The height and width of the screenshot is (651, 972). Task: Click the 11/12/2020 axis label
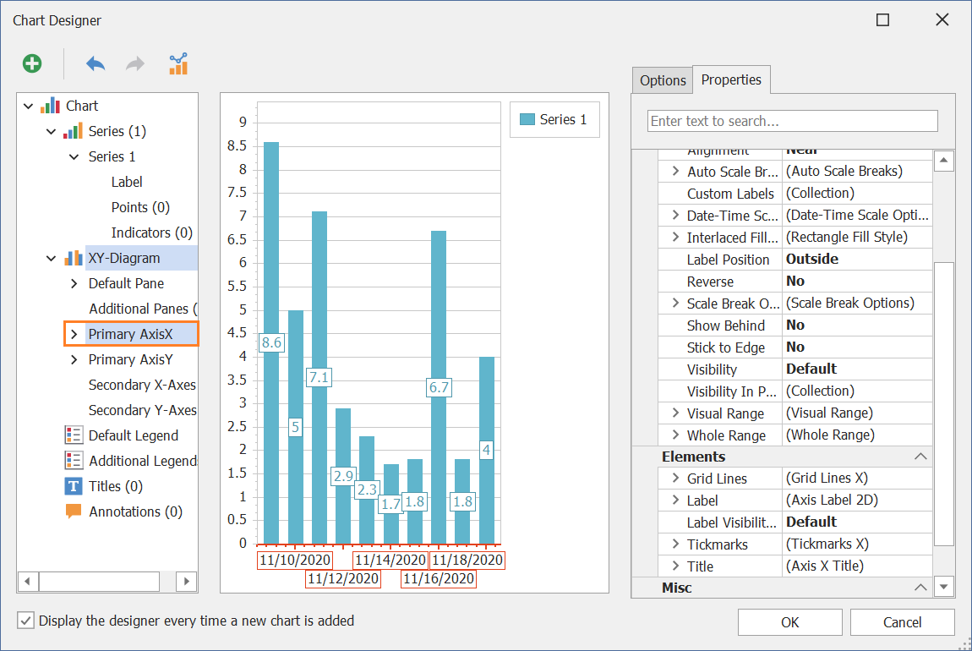(x=343, y=578)
